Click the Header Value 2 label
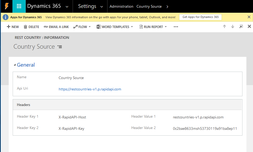This screenshot has height=152, width=253. 143,128
